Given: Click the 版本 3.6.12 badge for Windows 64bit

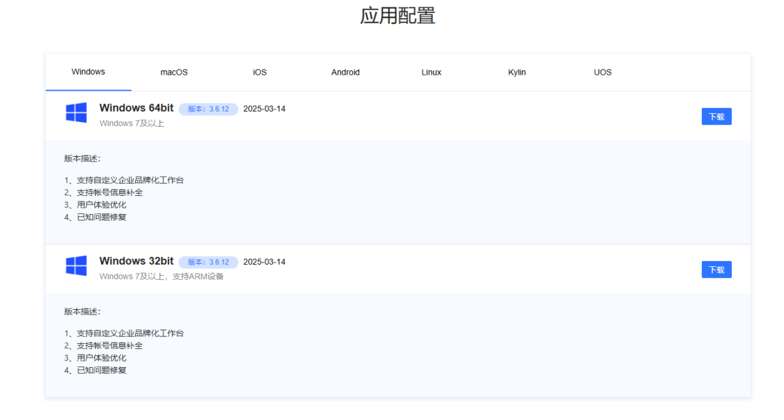Looking at the screenshot, I should pos(208,109).
